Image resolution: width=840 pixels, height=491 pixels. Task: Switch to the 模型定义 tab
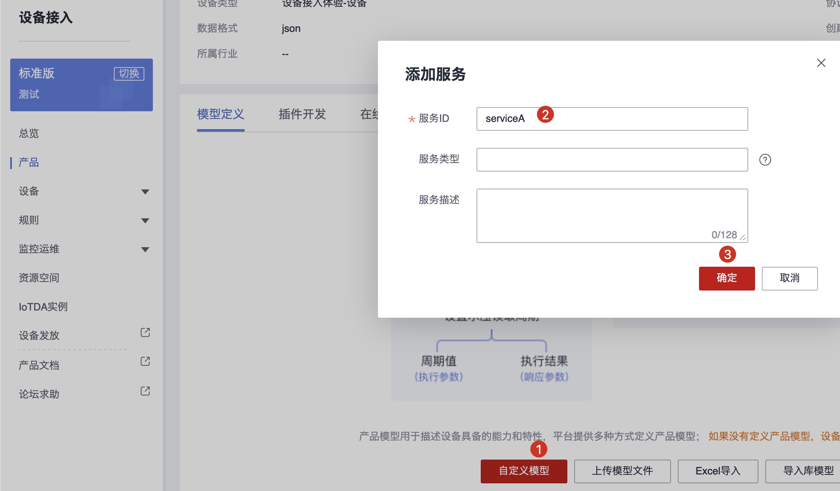coord(220,114)
